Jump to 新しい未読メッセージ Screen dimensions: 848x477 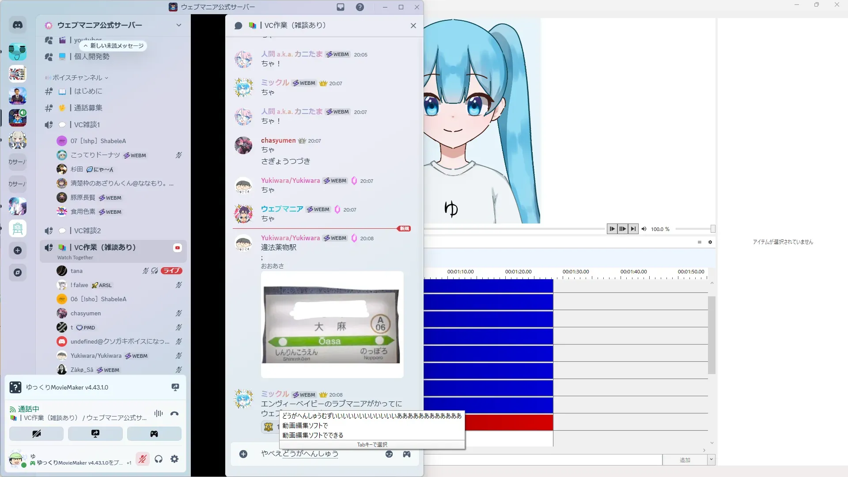pyautogui.click(x=114, y=45)
